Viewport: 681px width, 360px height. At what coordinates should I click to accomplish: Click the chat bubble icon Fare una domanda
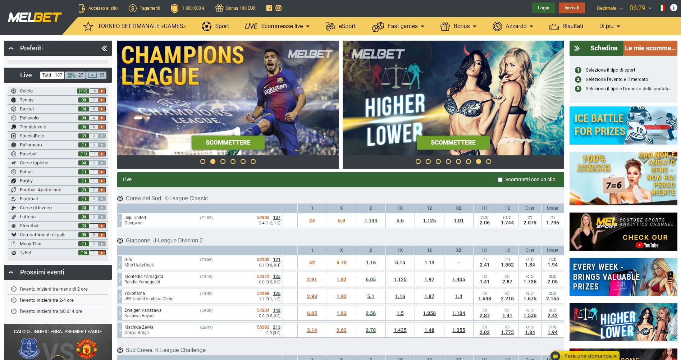(556, 356)
